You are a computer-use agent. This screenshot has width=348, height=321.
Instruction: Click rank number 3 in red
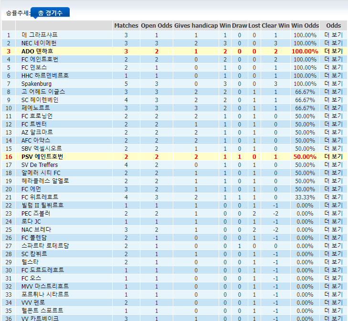coord(9,52)
